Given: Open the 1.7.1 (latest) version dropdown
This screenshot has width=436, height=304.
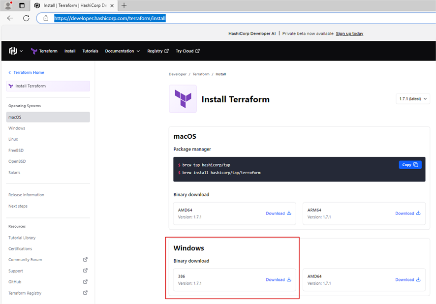Looking at the screenshot, I should [x=413, y=99].
